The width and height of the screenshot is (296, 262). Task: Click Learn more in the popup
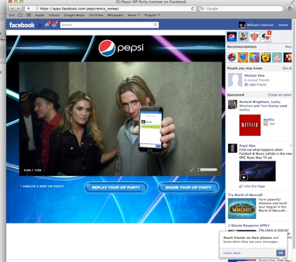pos(232,253)
